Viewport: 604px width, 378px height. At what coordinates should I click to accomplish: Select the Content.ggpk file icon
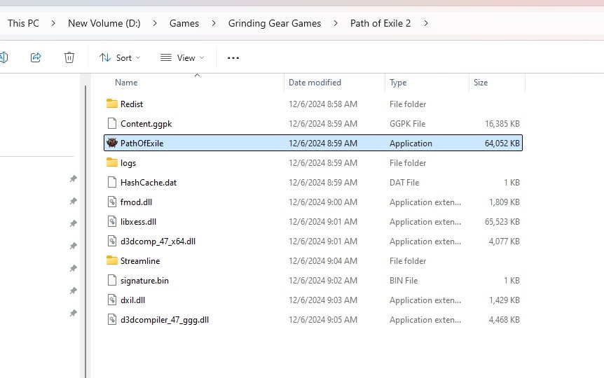(x=112, y=124)
